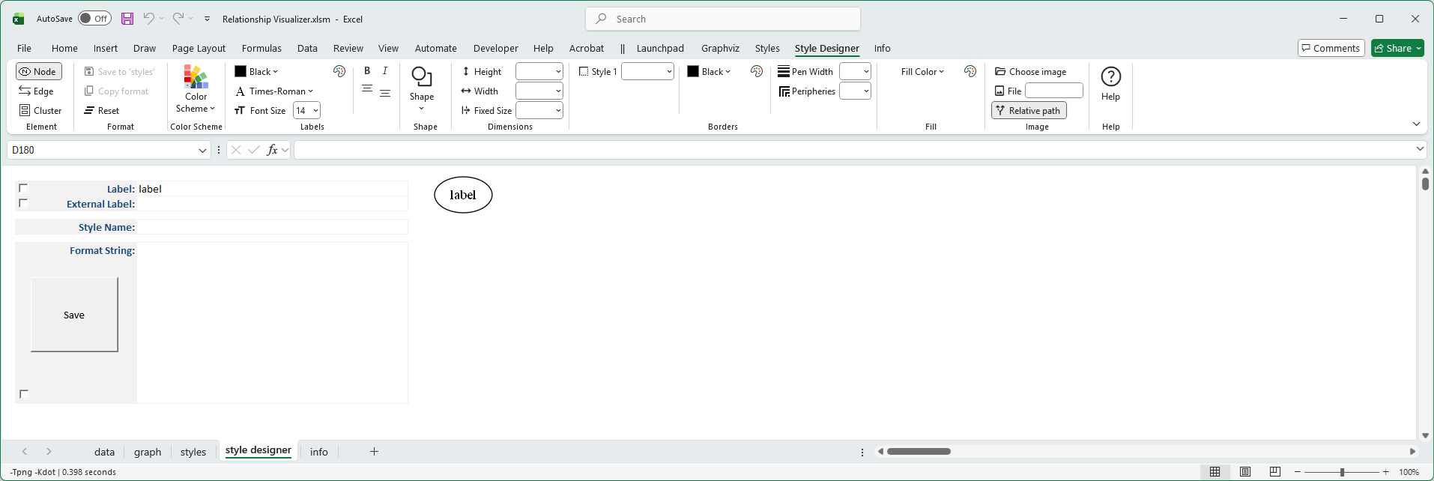Click the Italic formatting icon
Image resolution: width=1434 pixels, height=481 pixels.
click(x=385, y=71)
